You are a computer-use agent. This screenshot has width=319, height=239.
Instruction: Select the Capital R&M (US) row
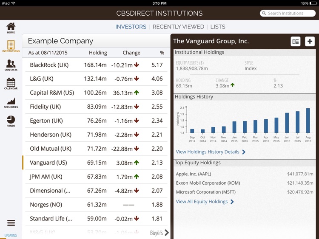[96, 93]
